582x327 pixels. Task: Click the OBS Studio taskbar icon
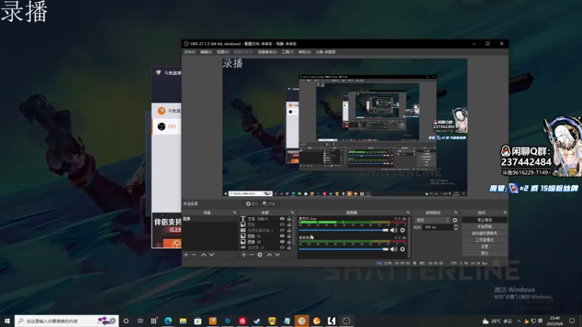[346, 320]
